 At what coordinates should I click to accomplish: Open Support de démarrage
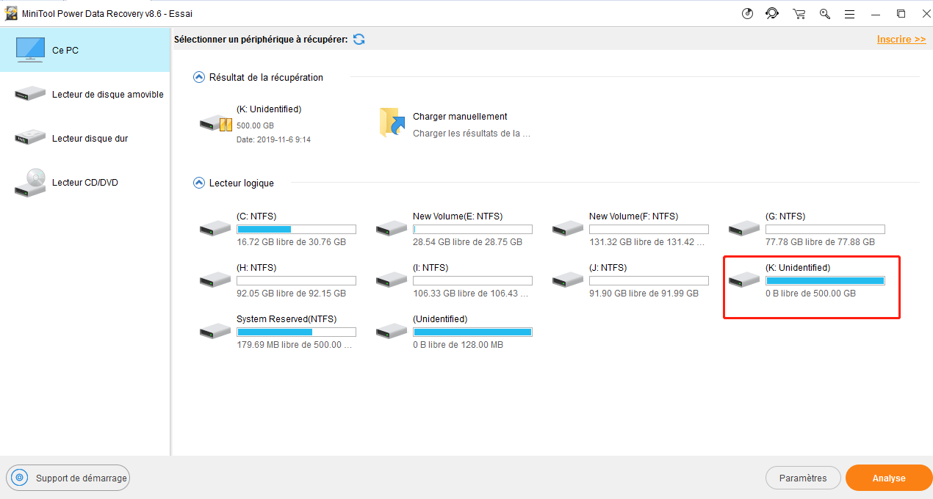(x=68, y=478)
